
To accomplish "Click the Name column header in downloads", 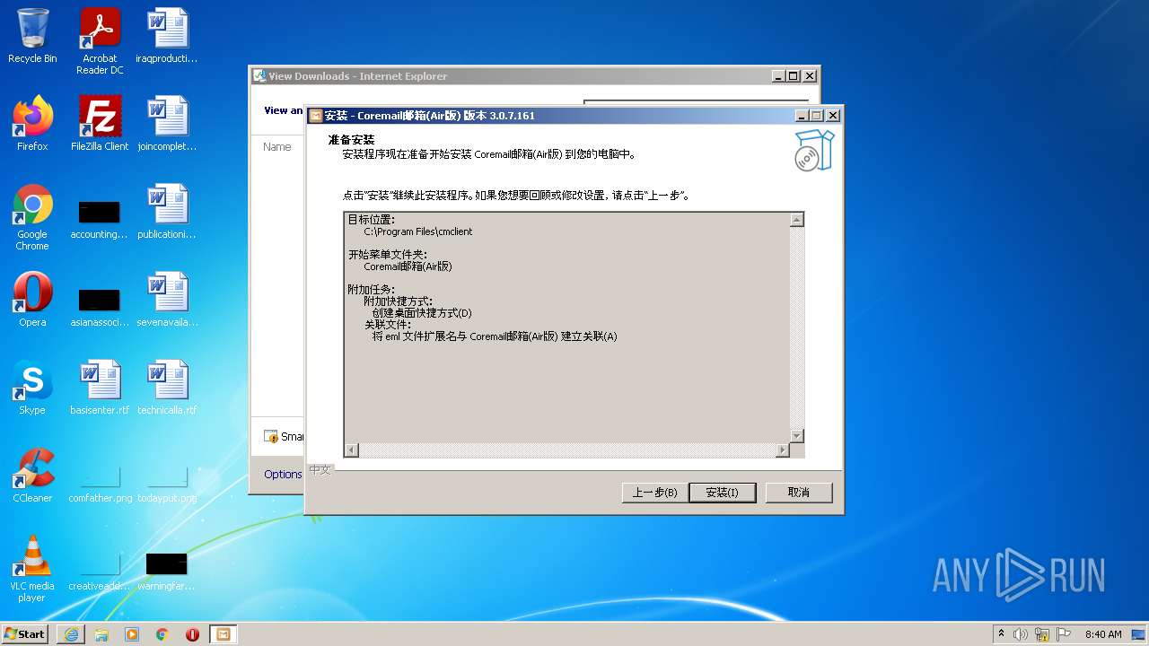I will (276, 146).
